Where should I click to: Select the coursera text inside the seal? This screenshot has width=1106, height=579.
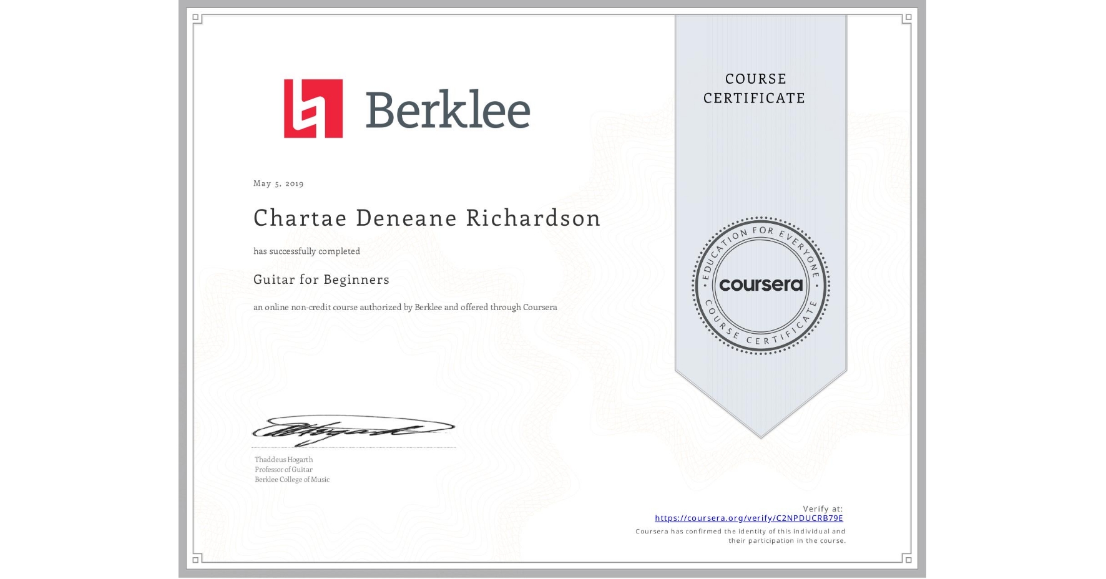[x=761, y=286]
